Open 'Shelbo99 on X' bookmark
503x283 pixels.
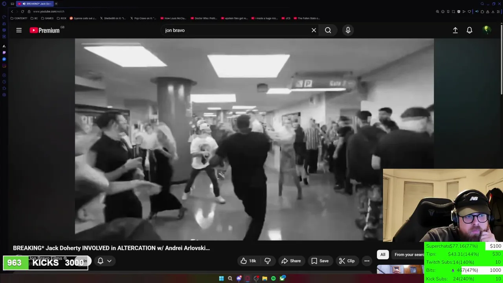(113, 18)
